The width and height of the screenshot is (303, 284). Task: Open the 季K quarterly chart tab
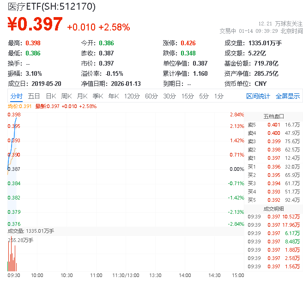pos(97,96)
